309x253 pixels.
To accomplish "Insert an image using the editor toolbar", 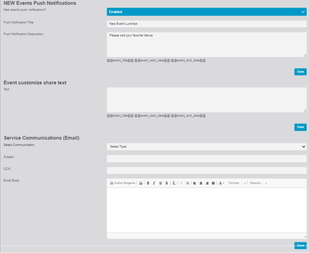I will 141,183.
